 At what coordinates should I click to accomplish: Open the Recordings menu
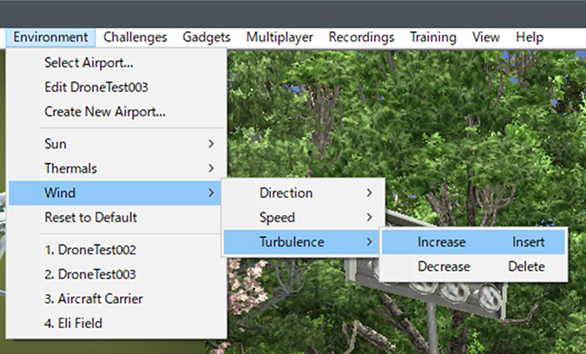(x=360, y=37)
